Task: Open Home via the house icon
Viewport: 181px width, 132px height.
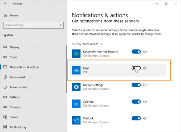Action: [5, 15]
